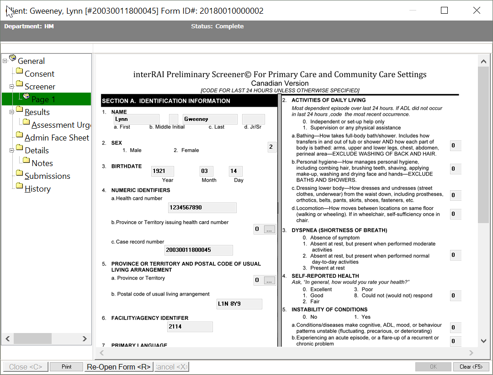This screenshot has width=493, height=375.
Task: Click the tree panel scroll left arrow
Action: pos(8,339)
